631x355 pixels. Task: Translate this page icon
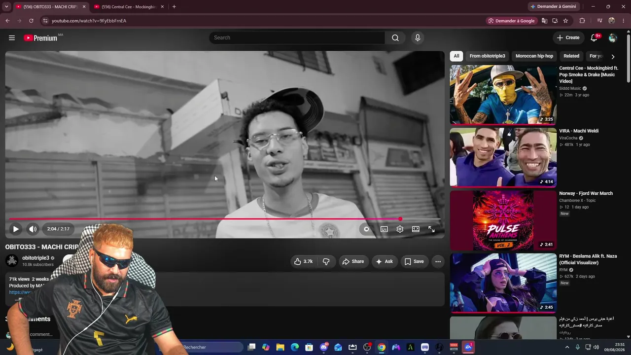pyautogui.click(x=544, y=21)
